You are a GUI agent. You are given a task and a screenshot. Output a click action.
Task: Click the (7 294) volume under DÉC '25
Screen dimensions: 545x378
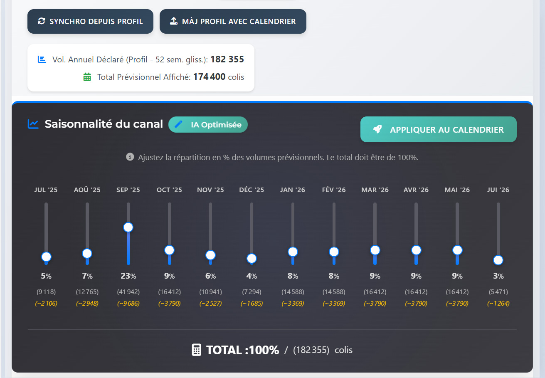(x=252, y=292)
